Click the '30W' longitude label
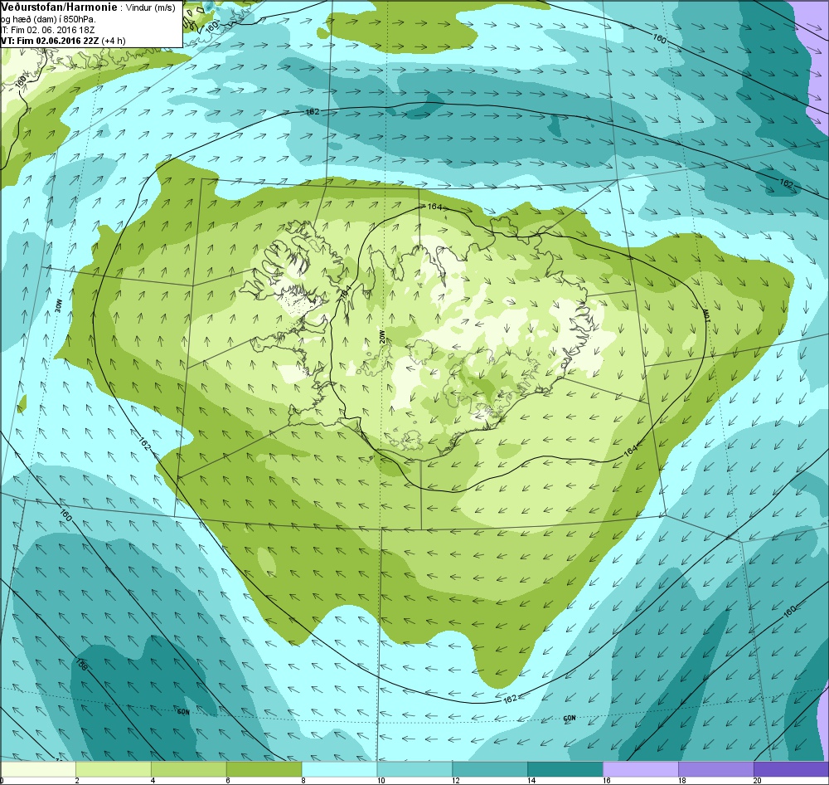The image size is (829, 785). click(x=59, y=305)
